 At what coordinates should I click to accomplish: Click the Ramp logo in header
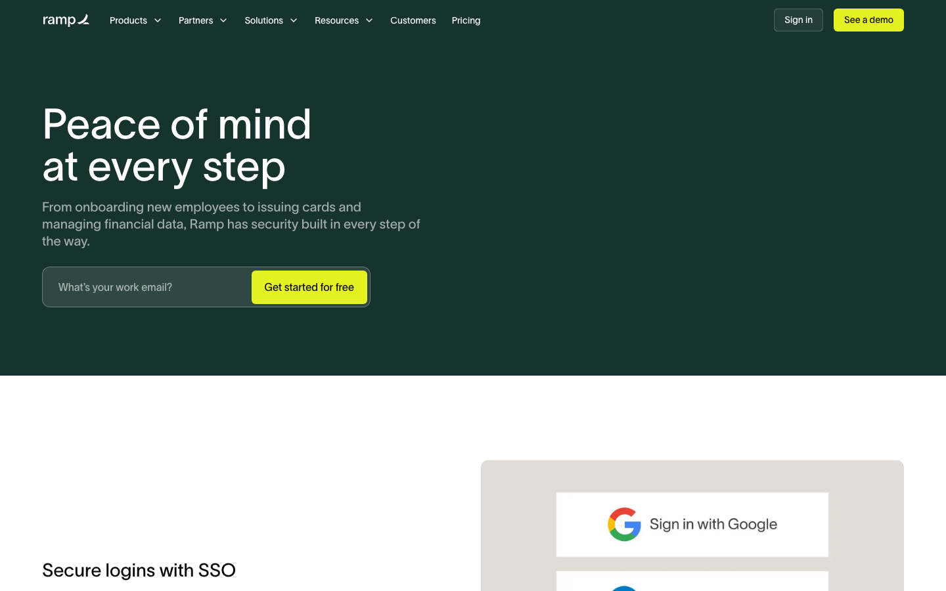tap(66, 20)
